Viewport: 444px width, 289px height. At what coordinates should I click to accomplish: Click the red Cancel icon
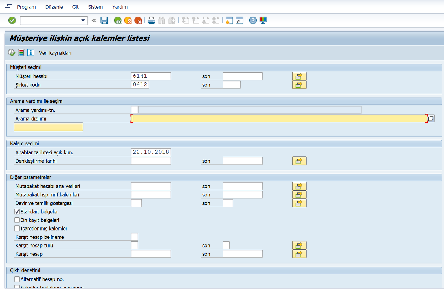(138, 20)
